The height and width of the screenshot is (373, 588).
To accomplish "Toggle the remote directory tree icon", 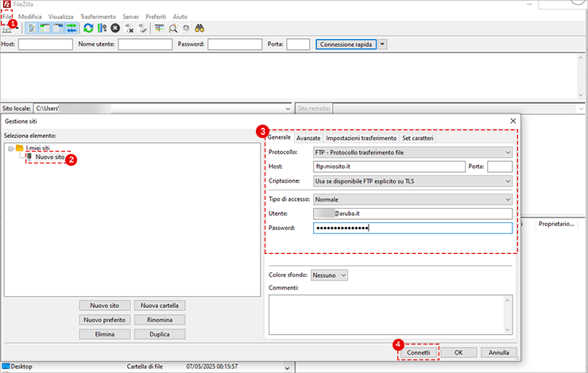I will [x=58, y=28].
